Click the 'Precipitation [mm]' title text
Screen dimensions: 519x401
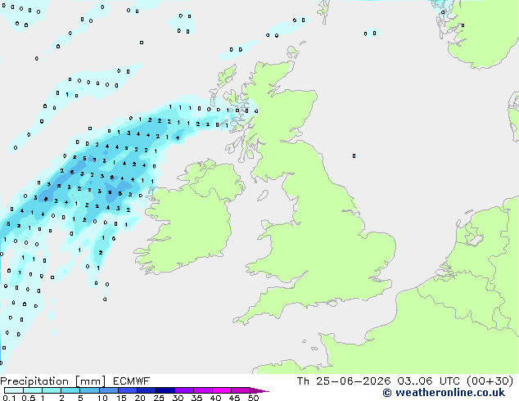[x=53, y=381]
